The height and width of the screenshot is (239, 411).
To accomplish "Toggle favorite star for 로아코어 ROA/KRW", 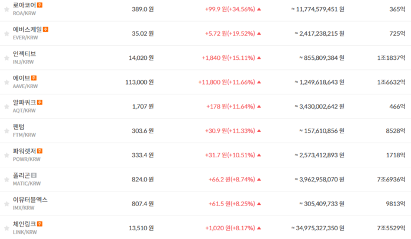I will coord(6,9).
